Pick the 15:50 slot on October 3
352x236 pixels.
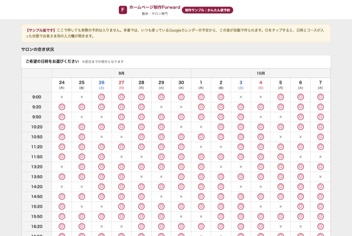pos(241,217)
